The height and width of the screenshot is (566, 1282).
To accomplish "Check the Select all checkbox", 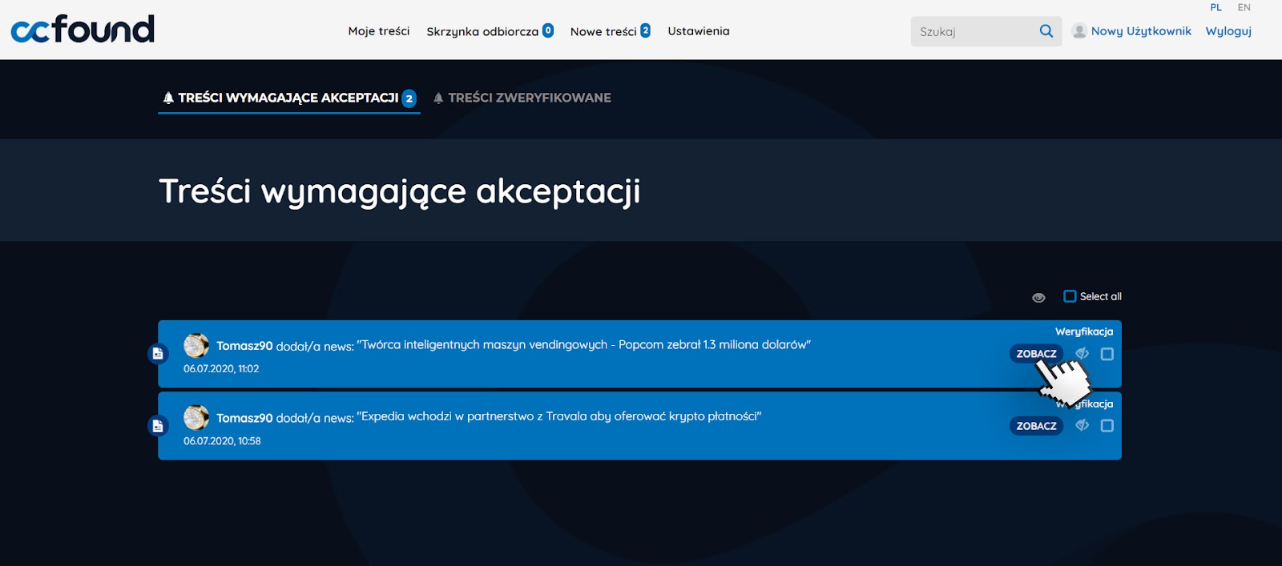I will tap(1070, 296).
